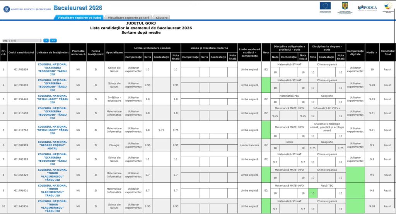This screenshot has height=214, width=396.
Task: Click the 'Informatică MI C/C++' subject label
Action: tap(327, 108)
